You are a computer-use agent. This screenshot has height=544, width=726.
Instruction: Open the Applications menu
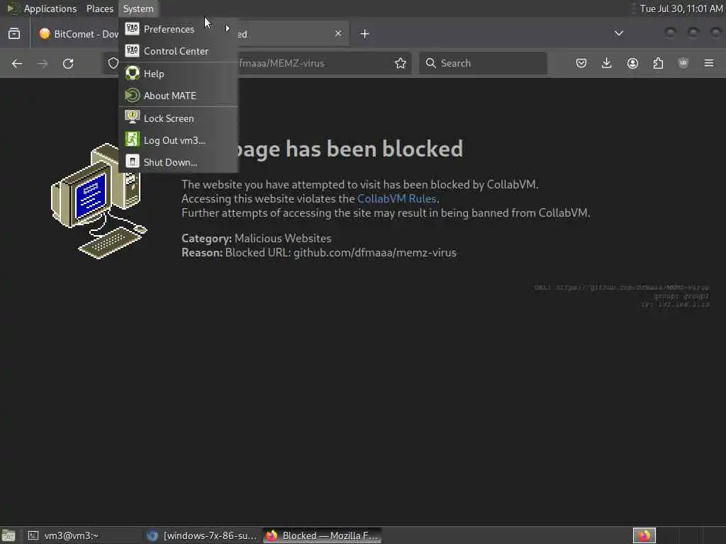pos(50,8)
